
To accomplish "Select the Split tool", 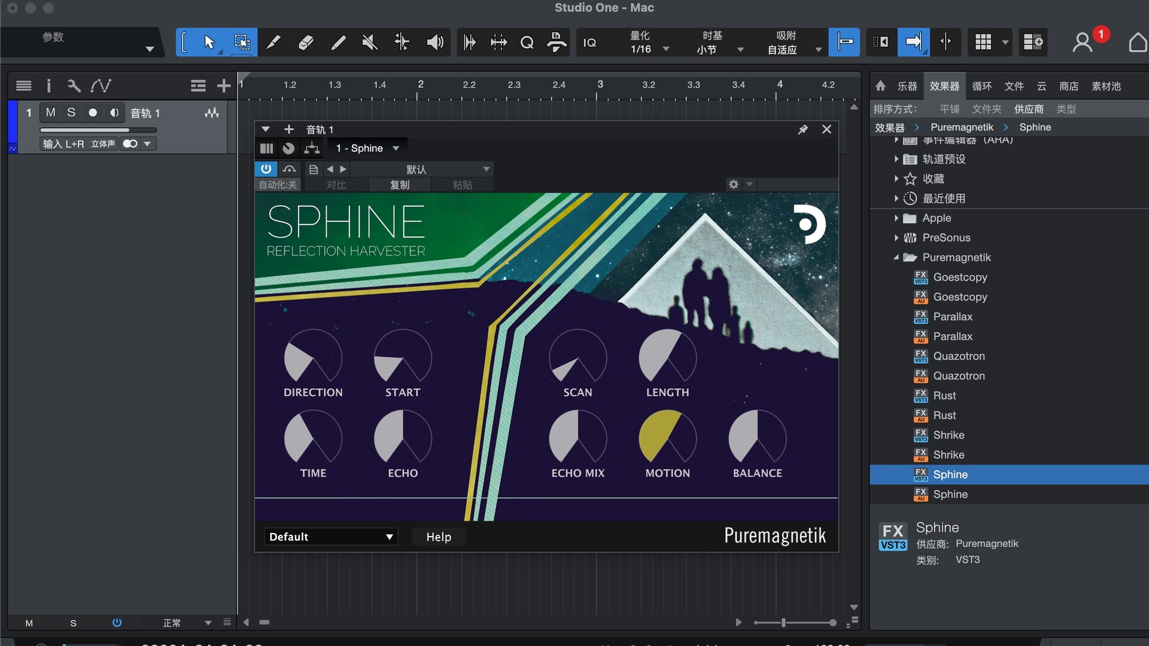I will tap(273, 42).
